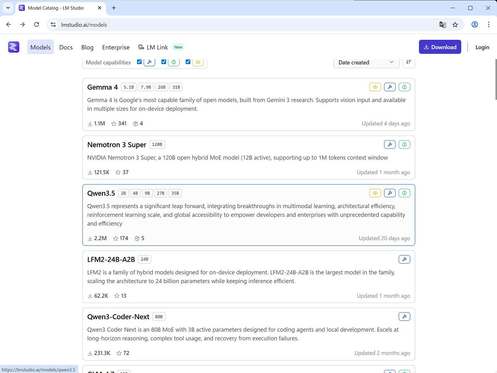Uncheck the vision capability checkbox
The width and height of the screenshot is (497, 373).
click(x=188, y=62)
